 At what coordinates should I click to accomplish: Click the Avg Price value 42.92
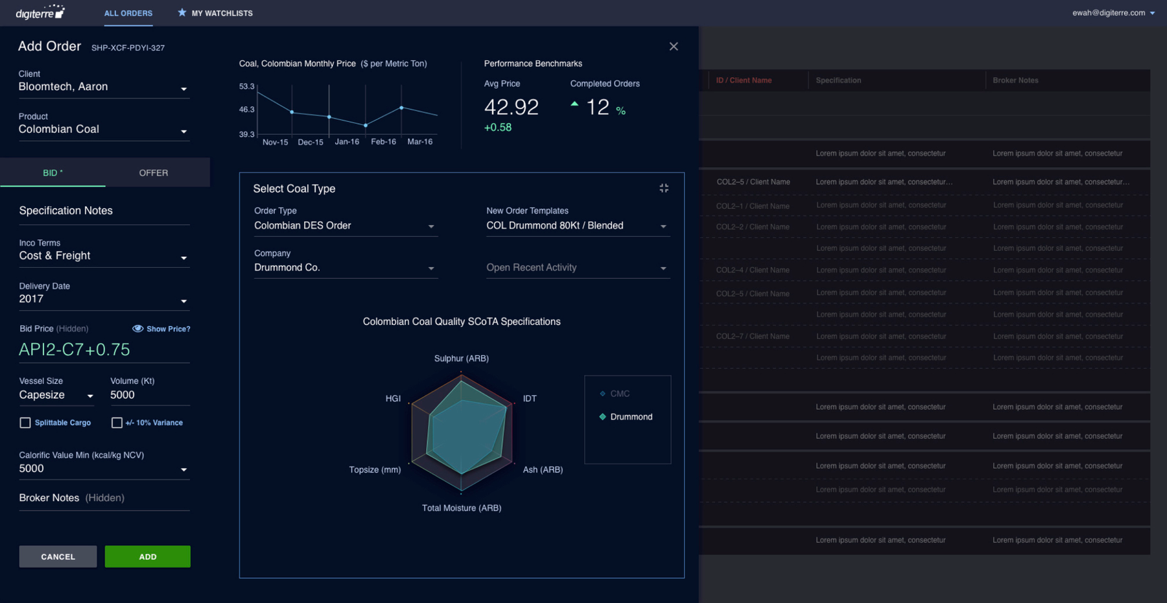512,107
